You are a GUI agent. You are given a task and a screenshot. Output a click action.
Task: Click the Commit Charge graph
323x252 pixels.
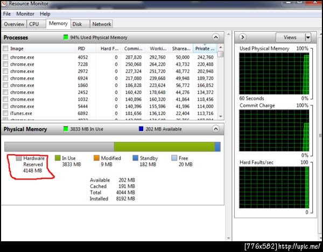(274, 131)
